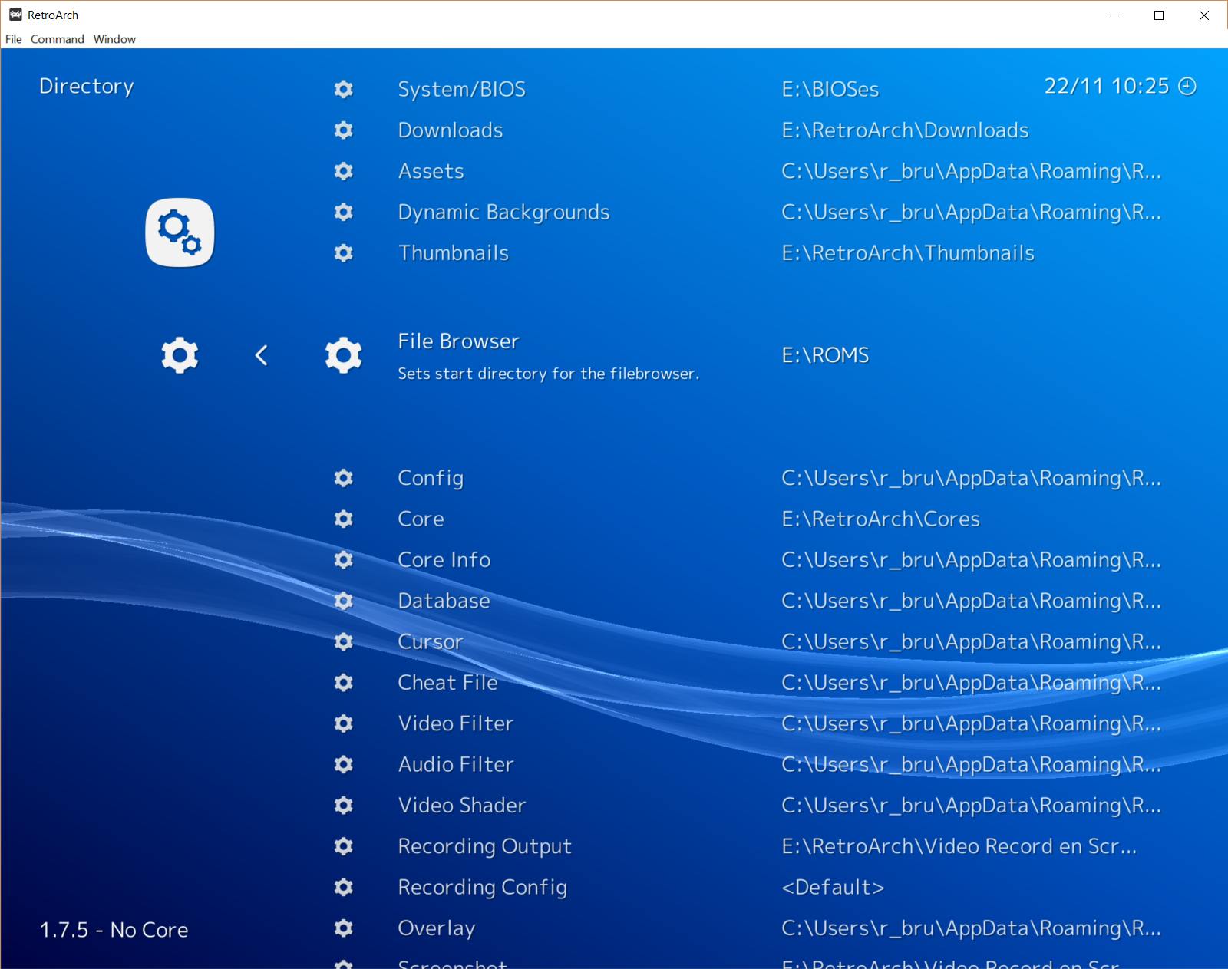Open the Command menu

58,39
